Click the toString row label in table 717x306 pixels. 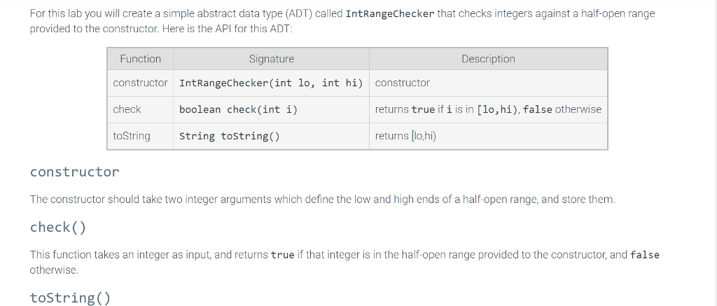[132, 136]
